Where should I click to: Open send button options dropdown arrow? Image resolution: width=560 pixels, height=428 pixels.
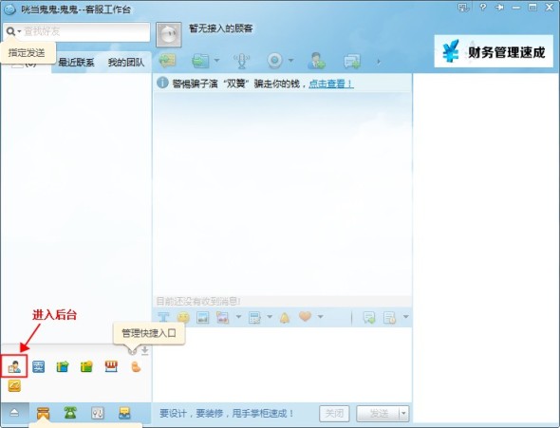click(403, 414)
